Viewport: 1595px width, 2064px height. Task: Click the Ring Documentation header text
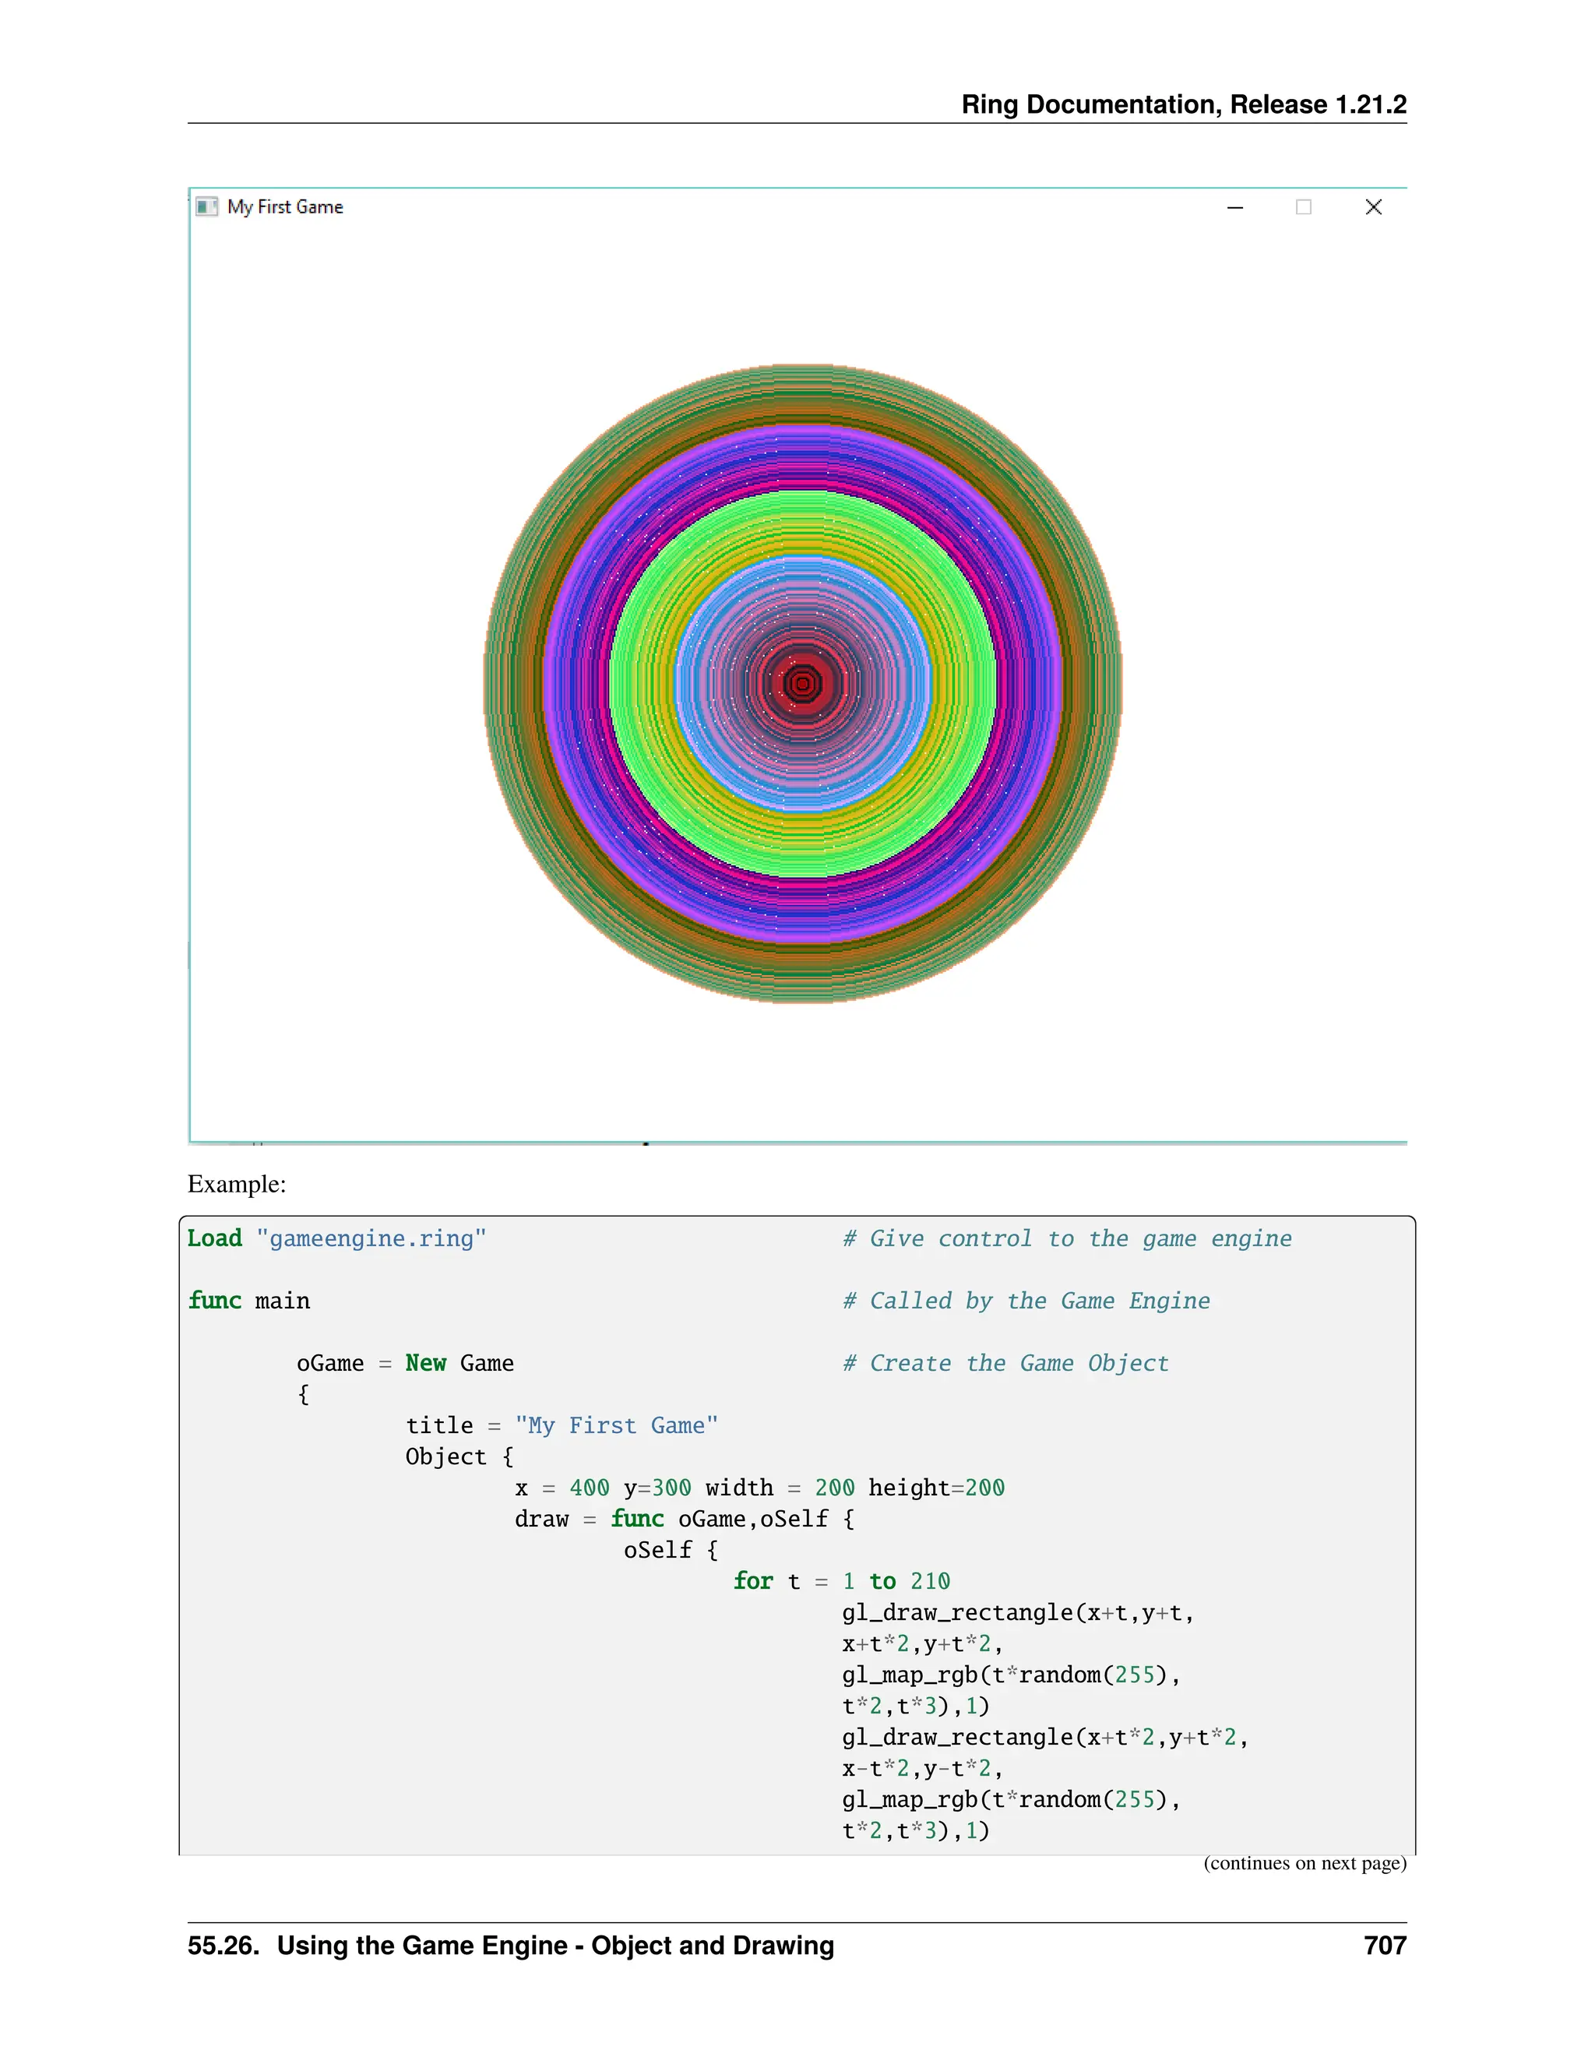point(1183,104)
